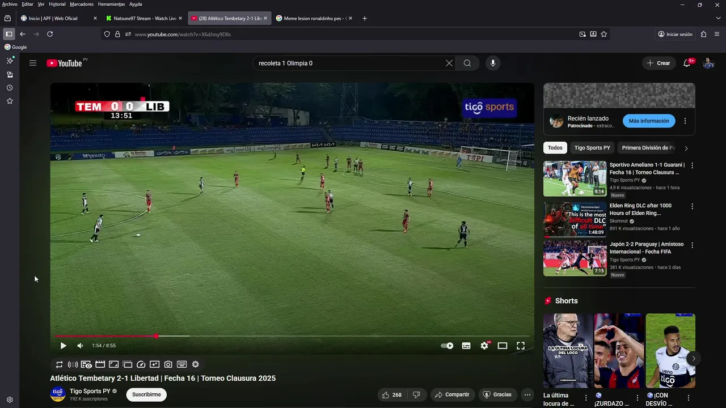Open Elden Ring DLC video thumbnail
This screenshot has height=408, width=726.
(575, 219)
